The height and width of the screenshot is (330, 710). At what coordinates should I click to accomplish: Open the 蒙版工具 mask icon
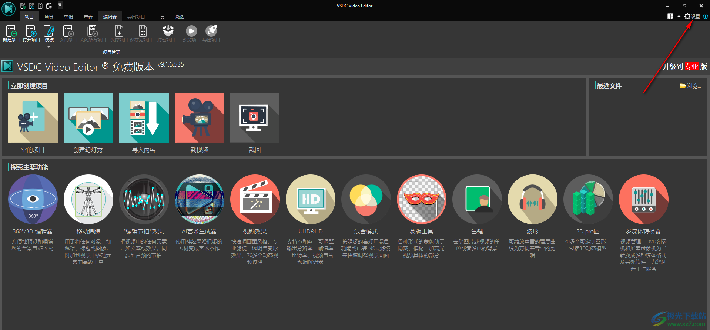click(422, 199)
